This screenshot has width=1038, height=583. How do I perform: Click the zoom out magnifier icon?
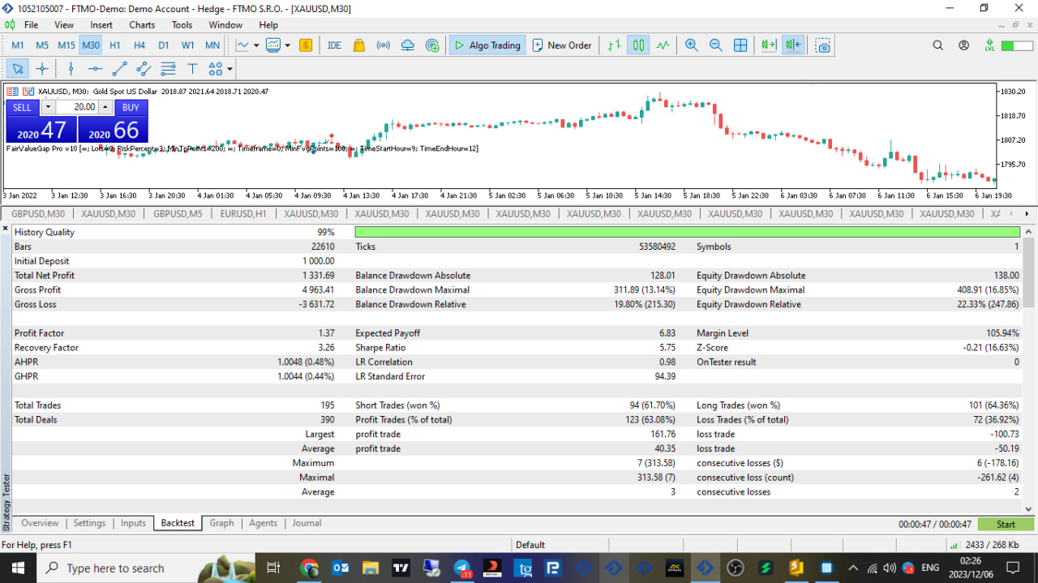(x=716, y=45)
